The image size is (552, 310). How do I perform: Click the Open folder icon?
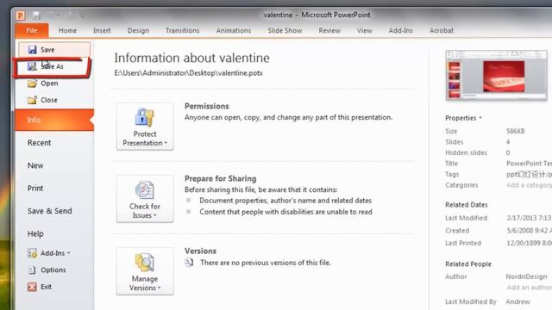[32, 84]
